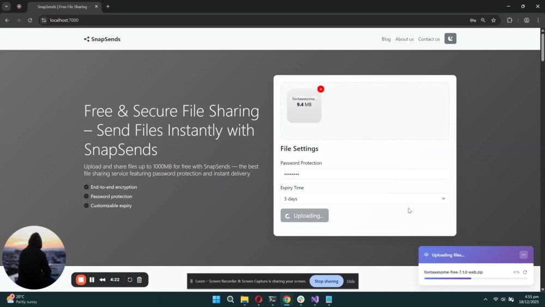Open Windows taskbar search
The image size is (545, 307).
point(230,299)
